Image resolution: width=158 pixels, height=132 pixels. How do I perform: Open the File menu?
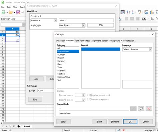tap(3, 7)
